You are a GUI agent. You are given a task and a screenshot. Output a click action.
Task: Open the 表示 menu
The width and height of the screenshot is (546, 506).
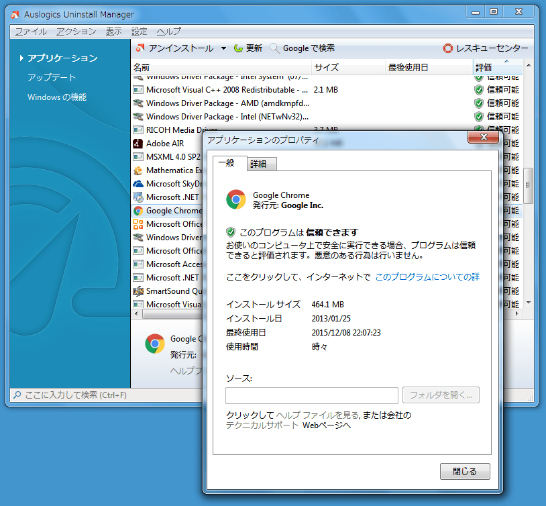coord(114,32)
